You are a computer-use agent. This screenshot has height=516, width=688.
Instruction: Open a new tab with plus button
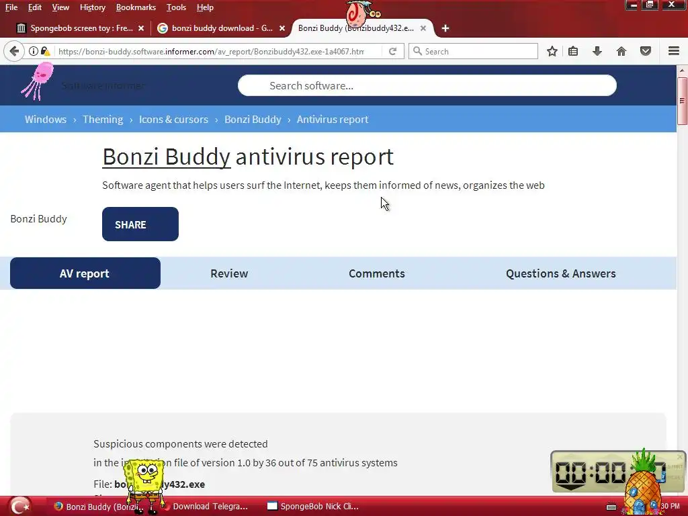(445, 28)
